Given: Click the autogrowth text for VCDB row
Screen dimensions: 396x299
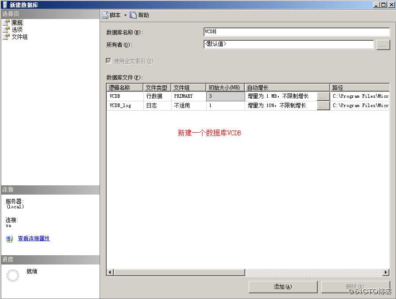Looking at the screenshot, I should [278, 96].
